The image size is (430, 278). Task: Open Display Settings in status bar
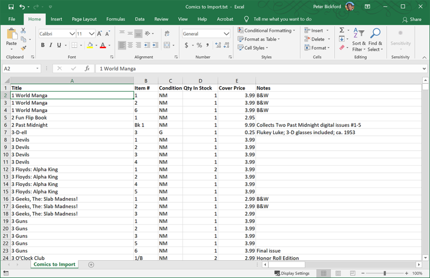(x=292, y=273)
